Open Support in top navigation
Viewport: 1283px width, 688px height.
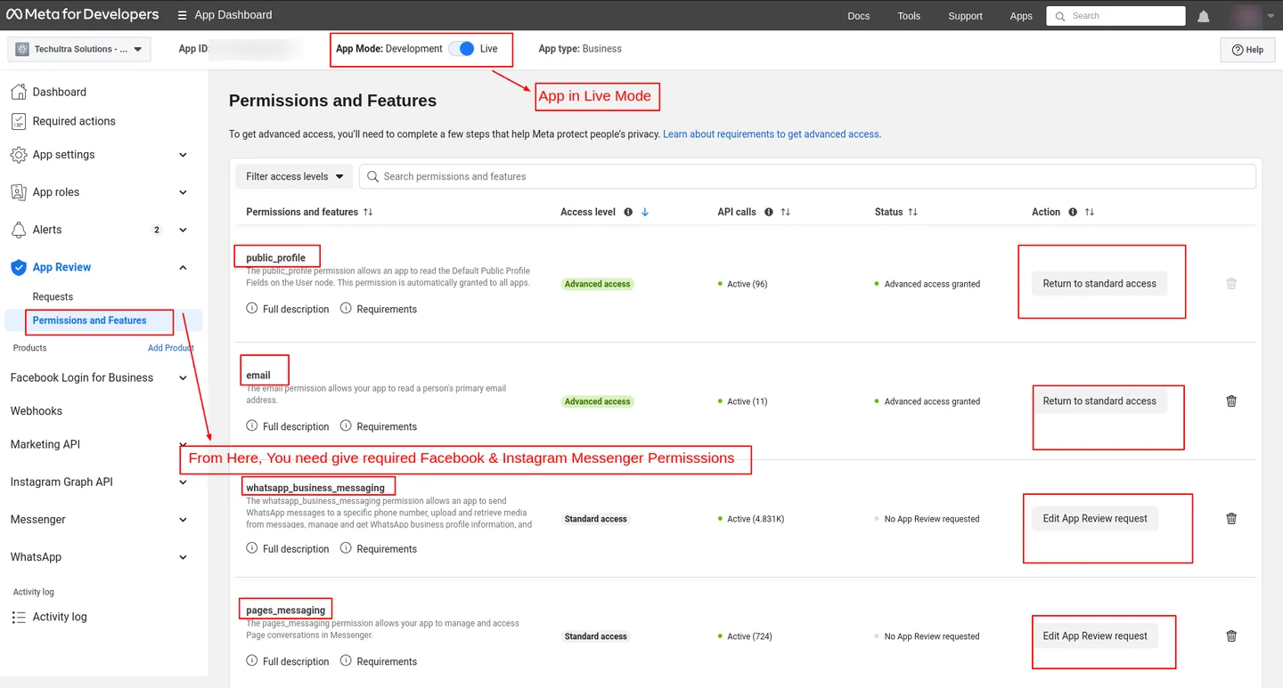965,16
